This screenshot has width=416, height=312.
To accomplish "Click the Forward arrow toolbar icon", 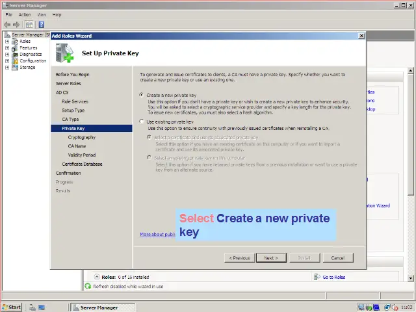I will tap(16, 25).
